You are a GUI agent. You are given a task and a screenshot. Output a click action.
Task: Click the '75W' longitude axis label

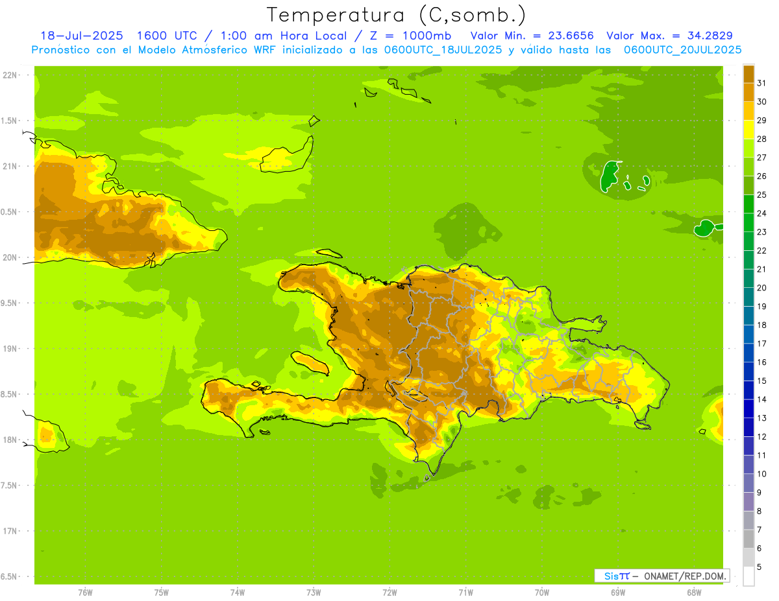161,592
